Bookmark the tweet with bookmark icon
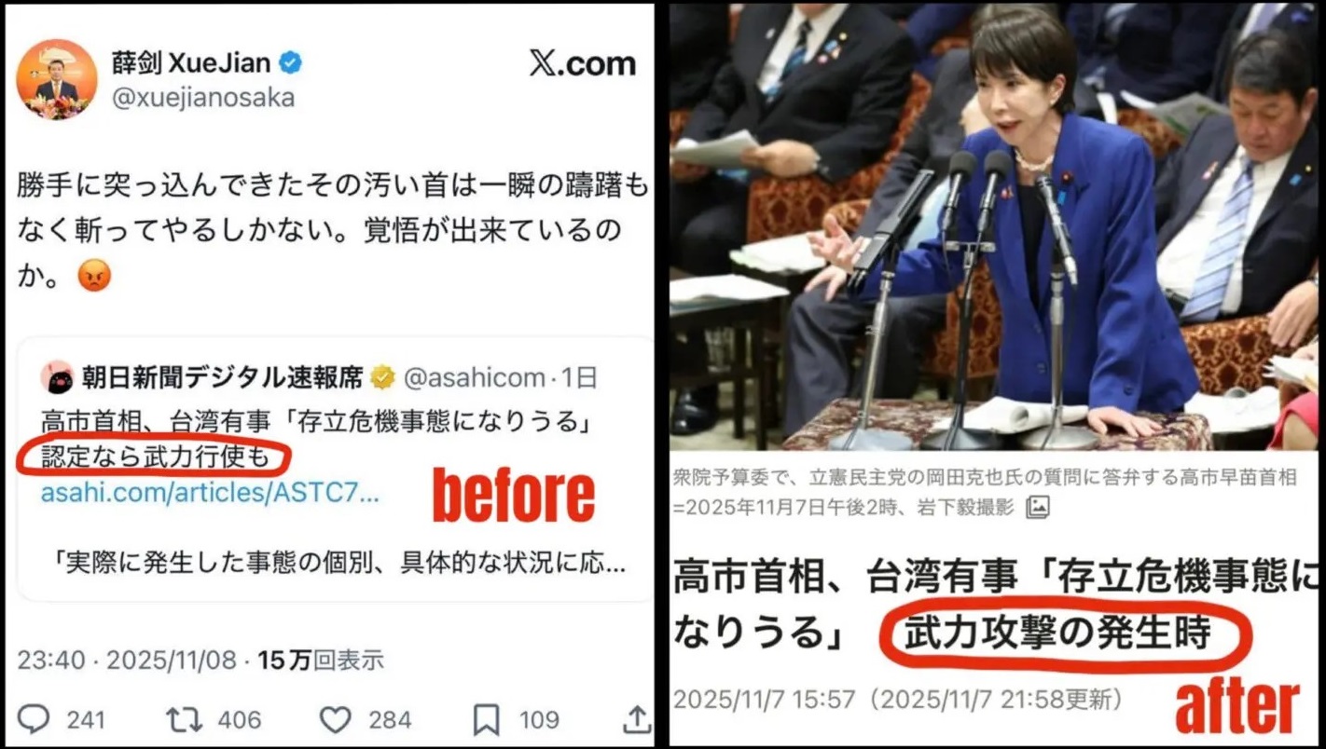1326x749 pixels. (486, 720)
